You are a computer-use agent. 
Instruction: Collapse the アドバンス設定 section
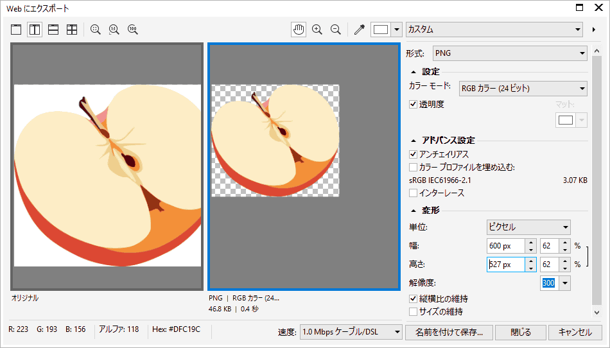click(414, 141)
